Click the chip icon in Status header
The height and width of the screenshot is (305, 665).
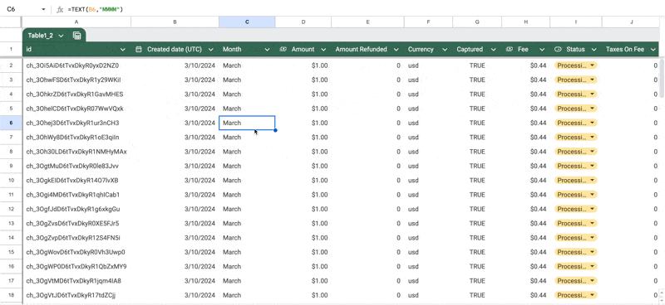pos(558,50)
